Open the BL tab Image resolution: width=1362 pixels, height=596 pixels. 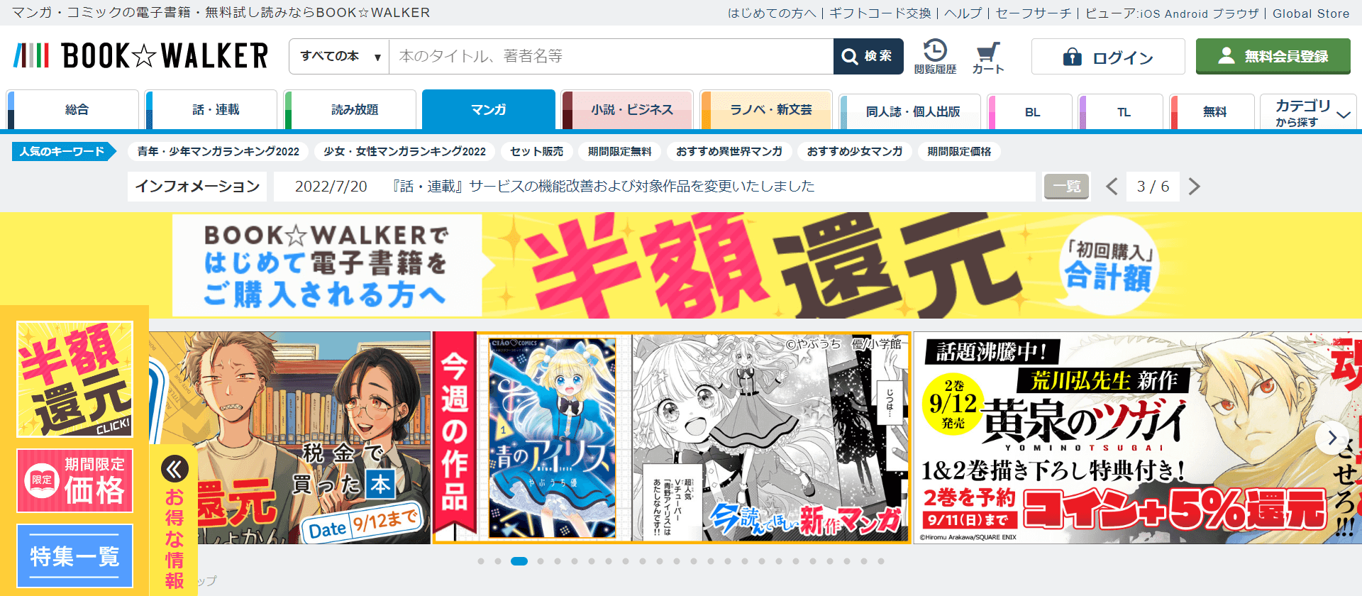click(x=1031, y=111)
